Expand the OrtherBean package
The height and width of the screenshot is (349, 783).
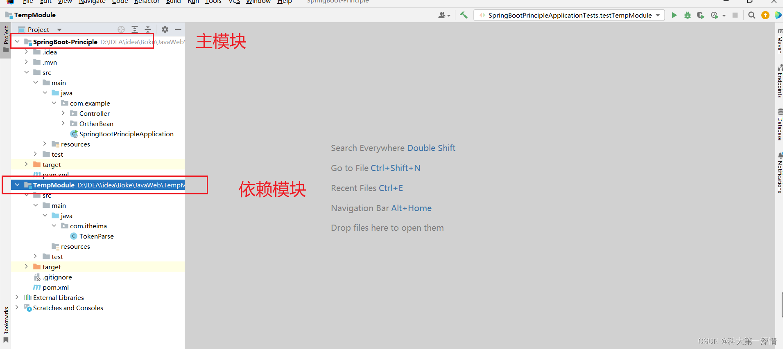click(63, 124)
